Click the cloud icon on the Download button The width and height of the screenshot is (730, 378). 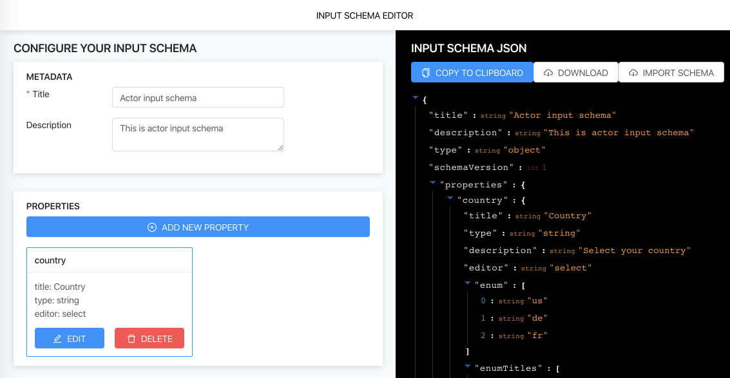pos(550,72)
